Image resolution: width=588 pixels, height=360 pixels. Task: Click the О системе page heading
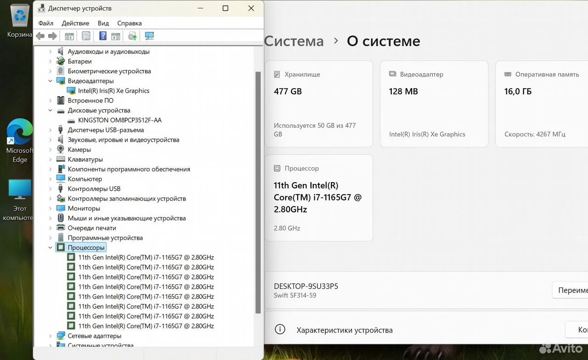(x=384, y=41)
